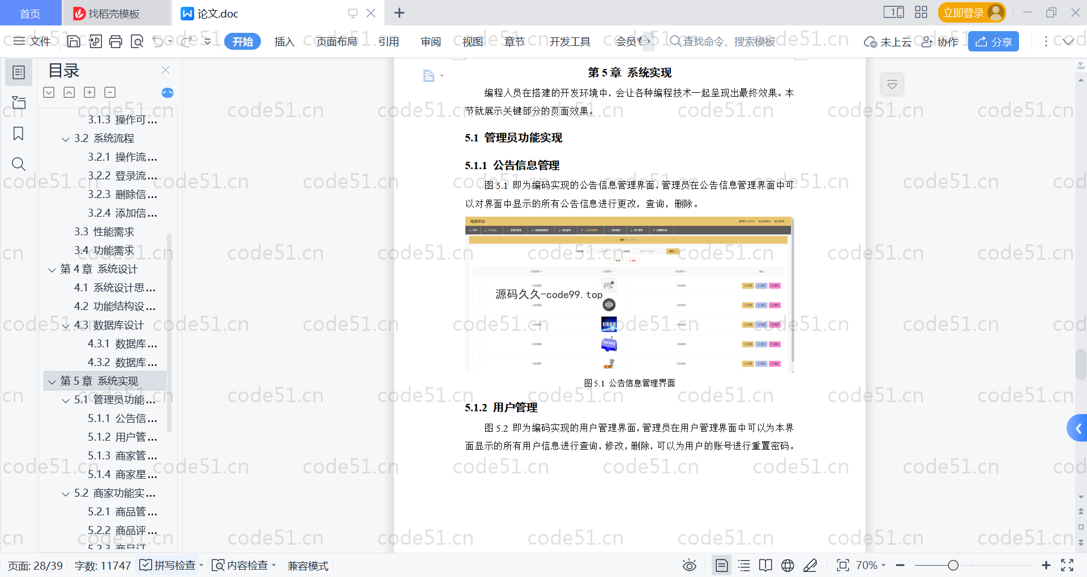Collapse the 5.2 商家功能实现 tree node
This screenshot has width=1087, height=577.
tap(66, 494)
